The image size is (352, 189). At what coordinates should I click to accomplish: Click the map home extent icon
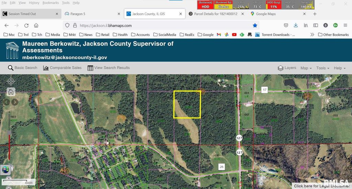click(11, 92)
